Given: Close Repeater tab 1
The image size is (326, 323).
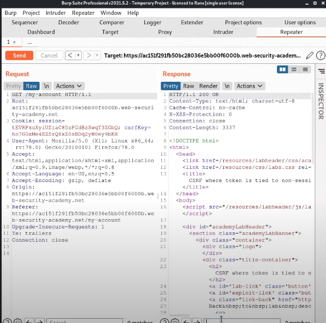Looking at the screenshot, I should pos(14,42).
